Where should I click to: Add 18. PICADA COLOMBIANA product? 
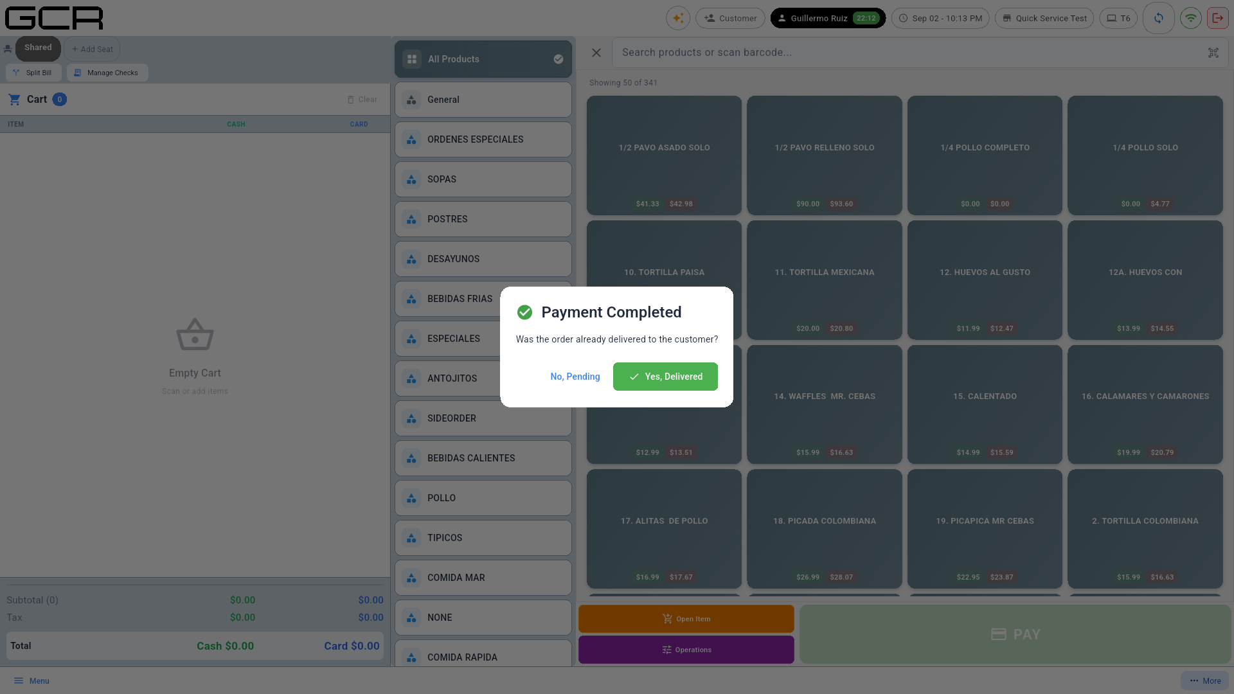[x=825, y=529]
